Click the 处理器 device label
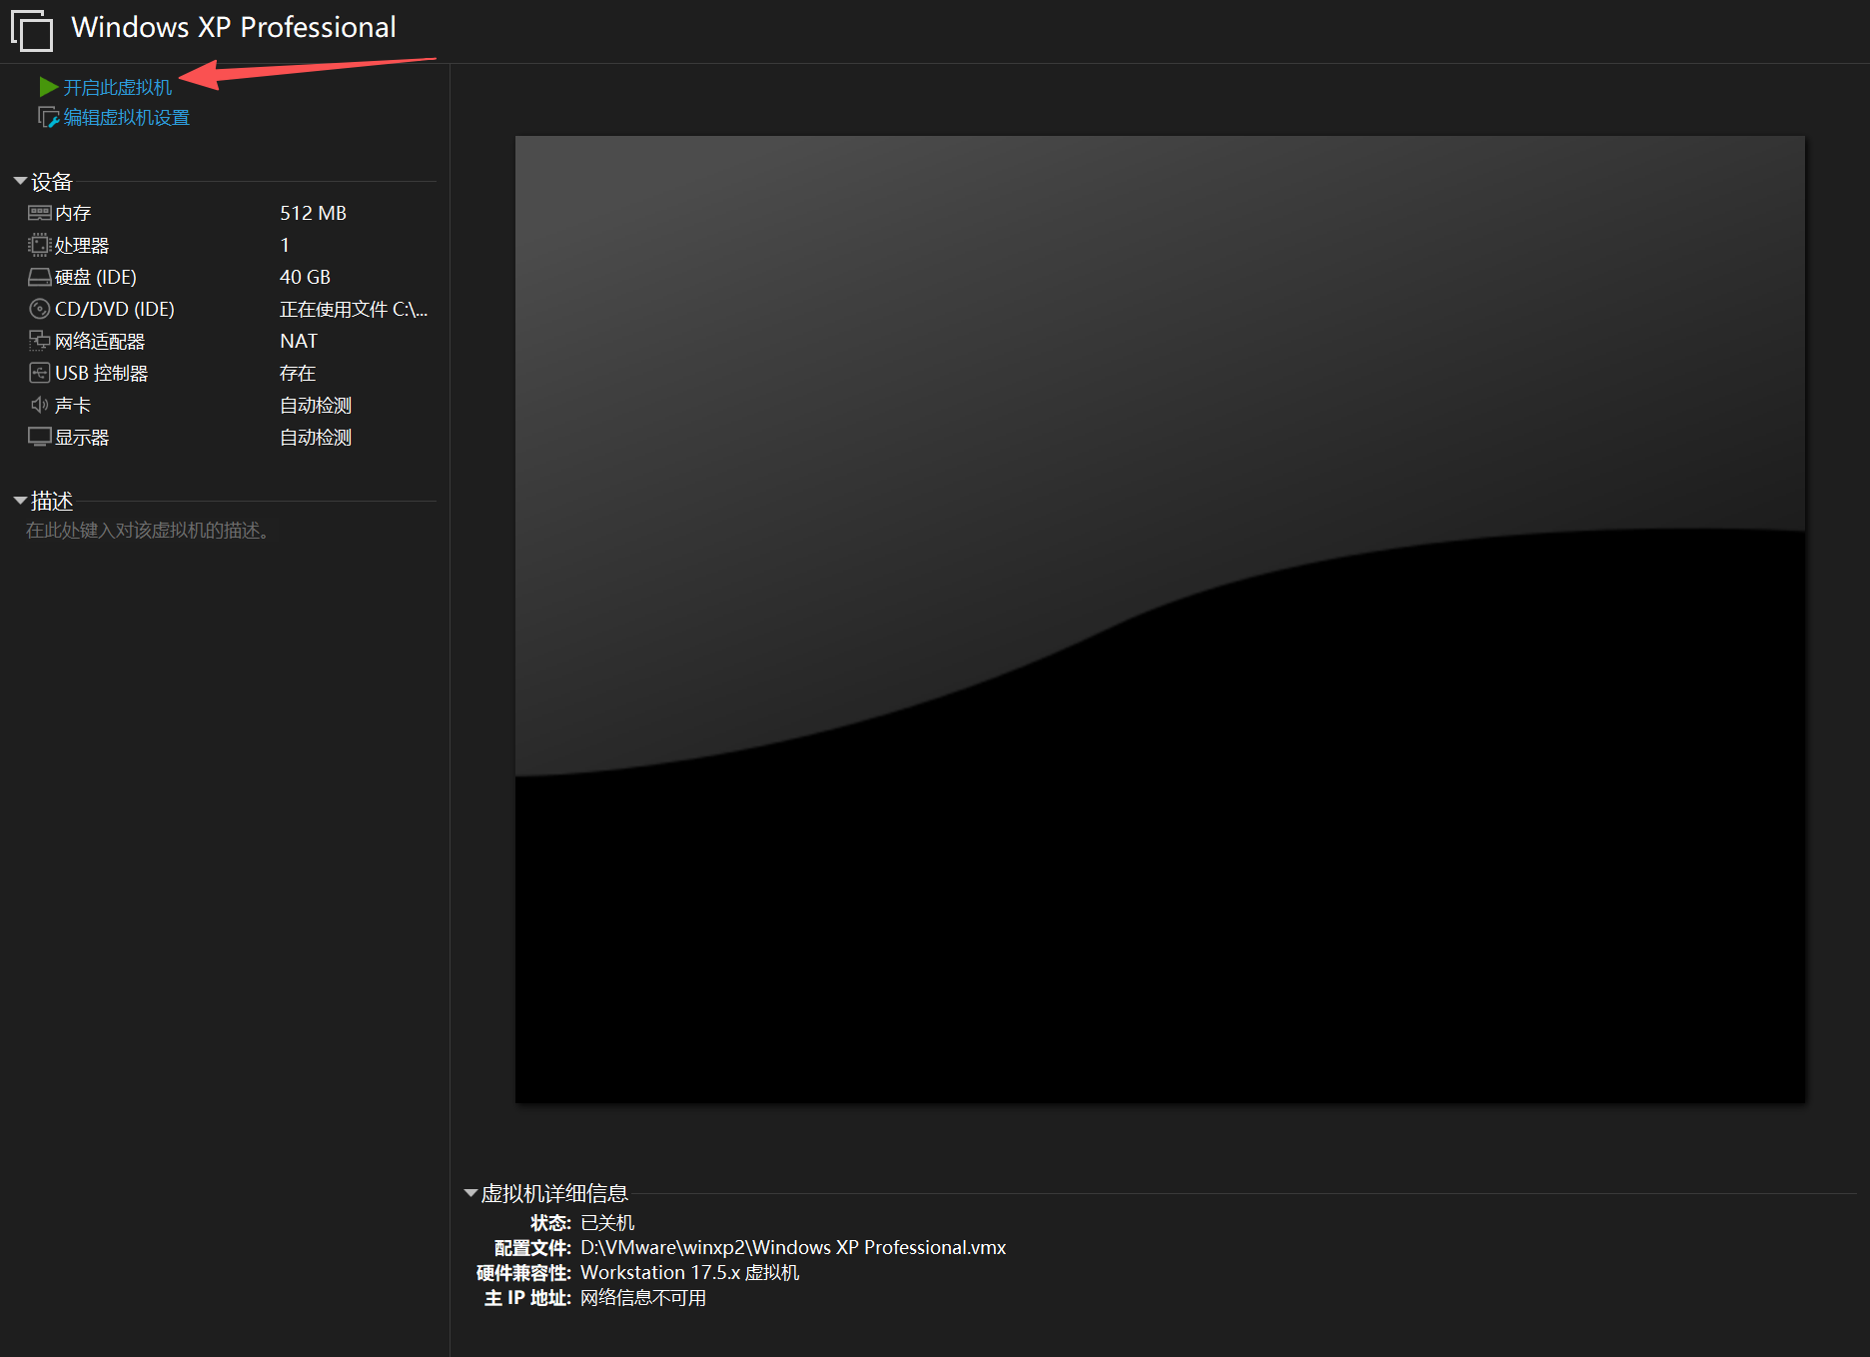 point(82,245)
